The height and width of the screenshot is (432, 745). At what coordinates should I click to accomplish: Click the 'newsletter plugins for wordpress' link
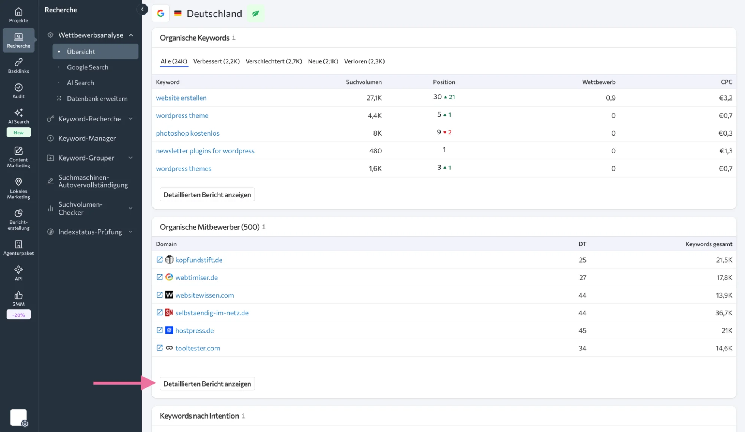click(205, 151)
